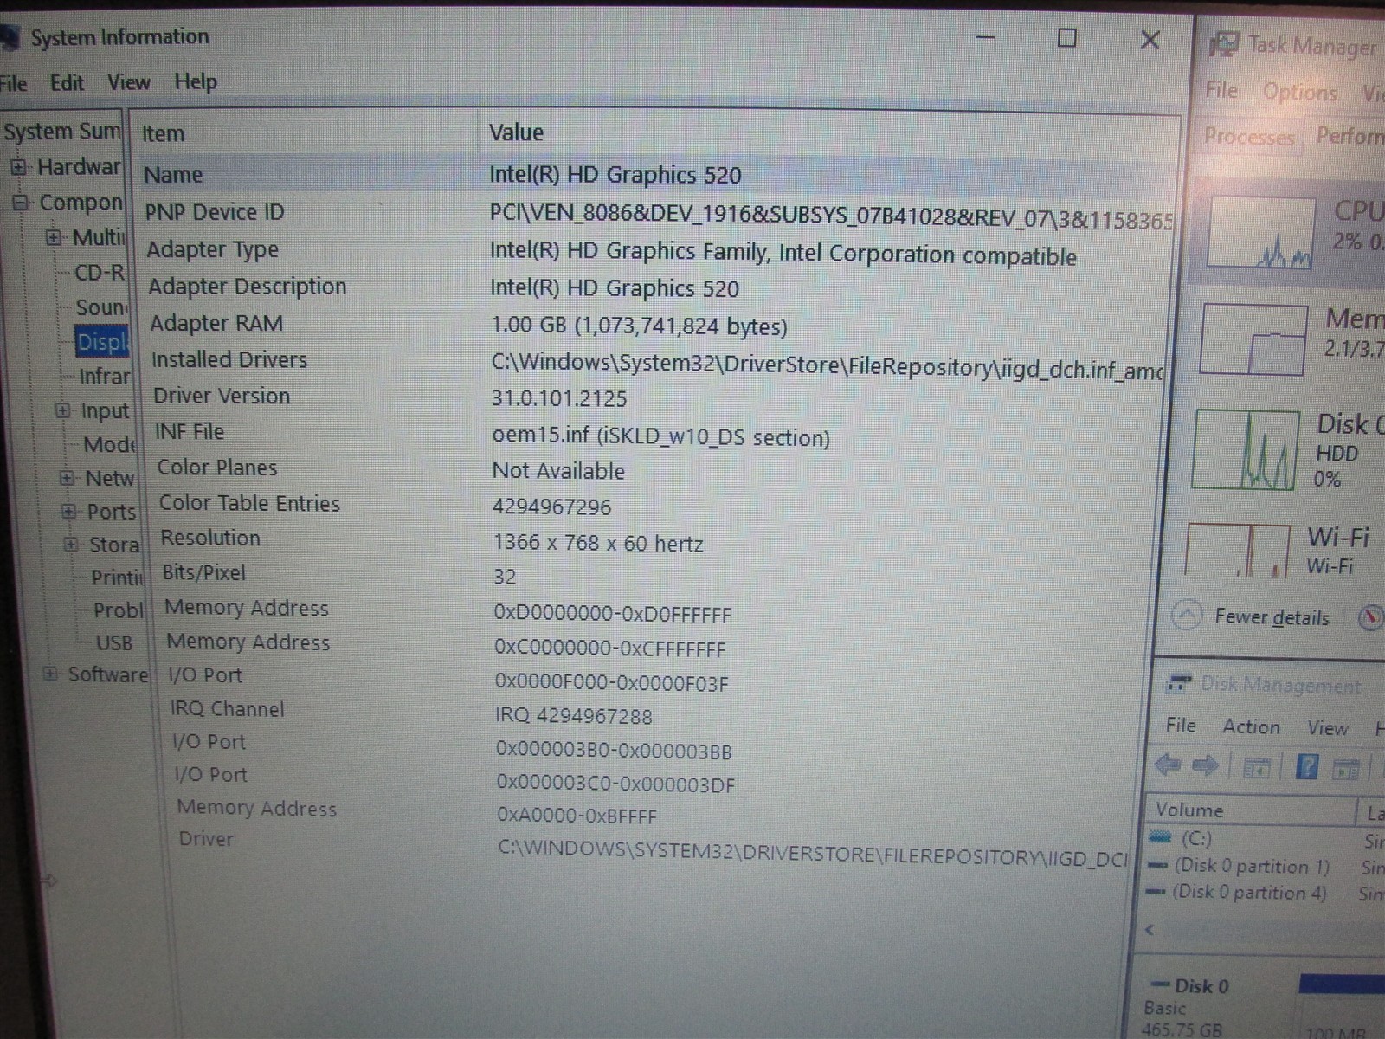This screenshot has height=1039, width=1385.
Task: Open Disk Management File menu
Action: tap(1181, 726)
